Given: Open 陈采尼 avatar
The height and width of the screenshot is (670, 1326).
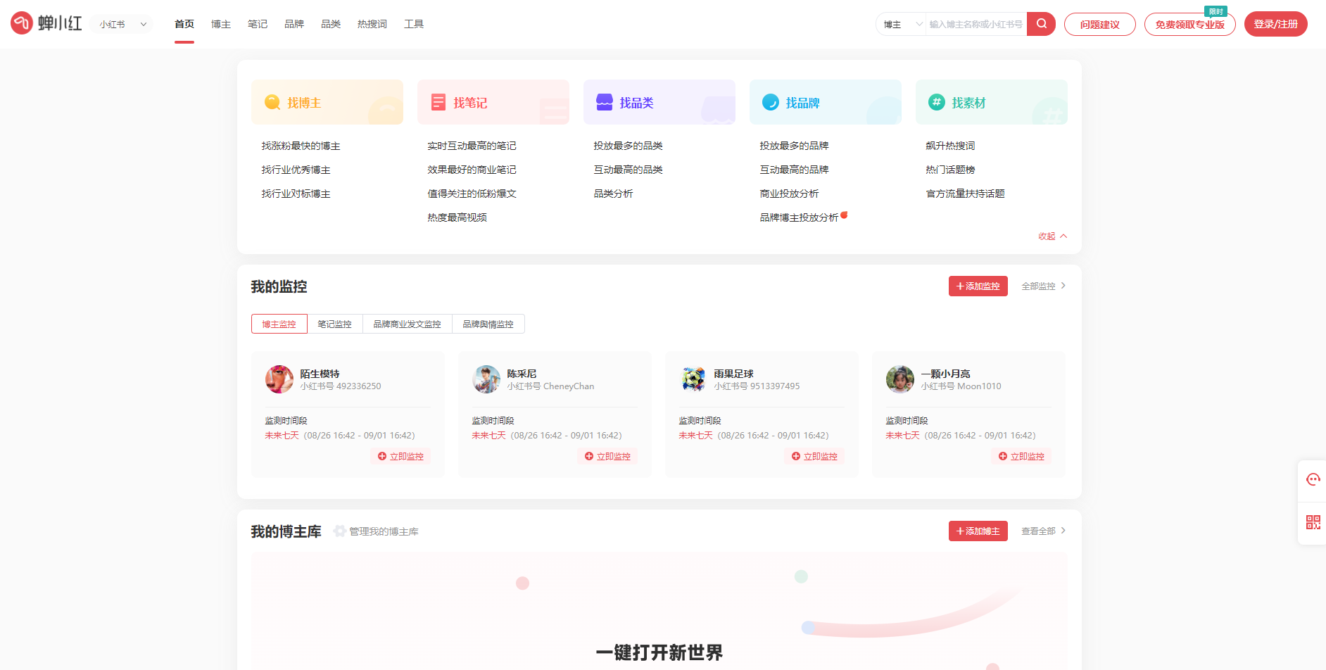Looking at the screenshot, I should point(486,379).
